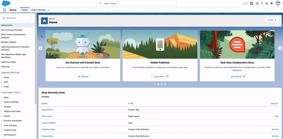
Task: Click the Salesforce cloud logo
Action: (x=6, y=4)
